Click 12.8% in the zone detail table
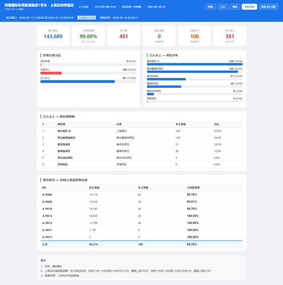The height and width of the screenshot is (285, 283). pyautogui.click(x=217, y=151)
